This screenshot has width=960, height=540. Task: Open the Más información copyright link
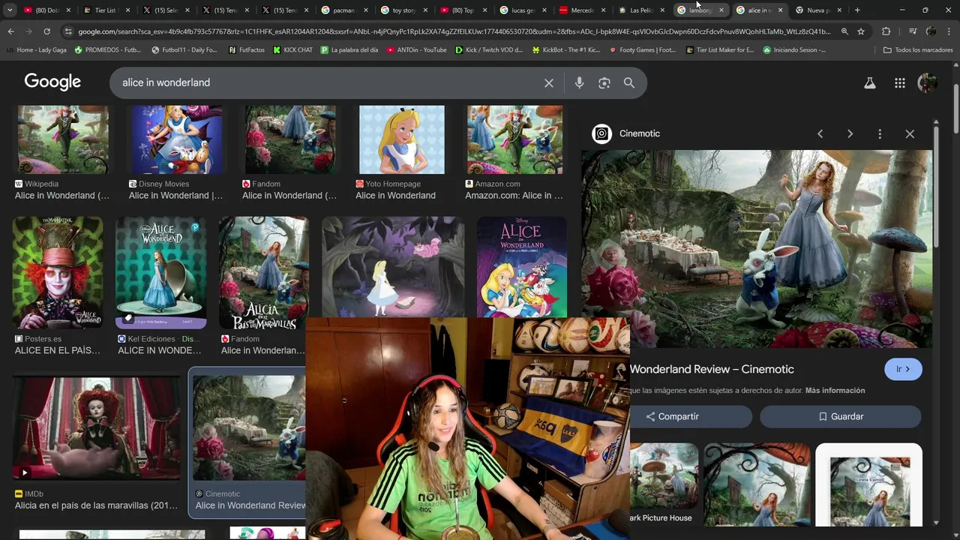pos(835,391)
